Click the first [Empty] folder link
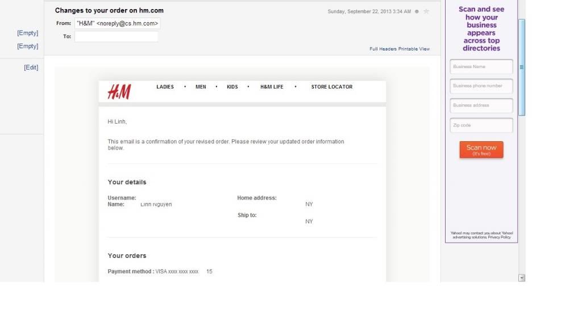 point(27,33)
